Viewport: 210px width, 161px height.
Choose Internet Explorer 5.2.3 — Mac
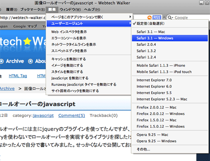click(170, 99)
